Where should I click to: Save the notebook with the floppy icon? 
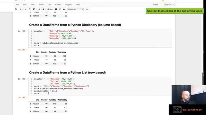coord(16,9)
